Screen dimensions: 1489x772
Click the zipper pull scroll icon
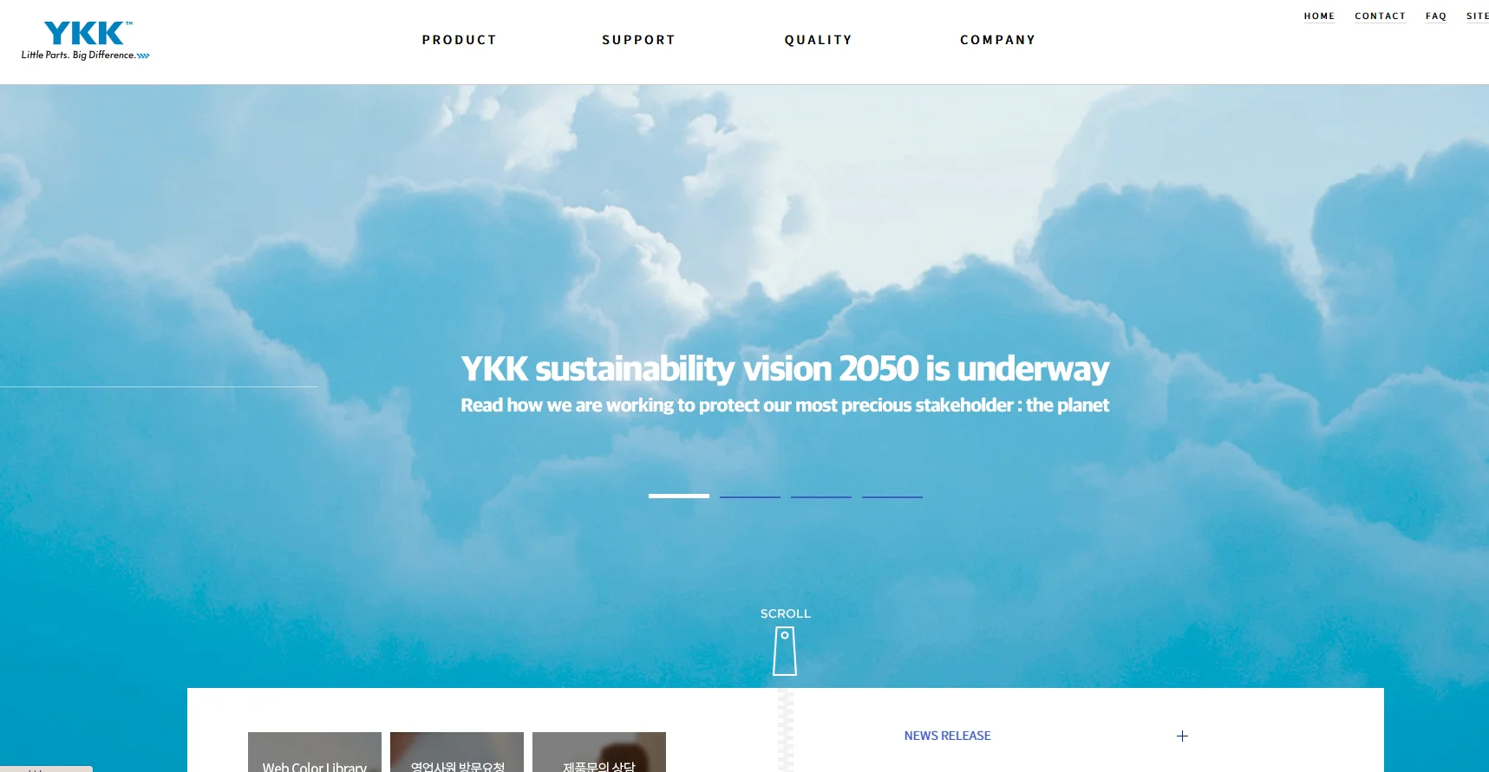pyautogui.click(x=785, y=651)
